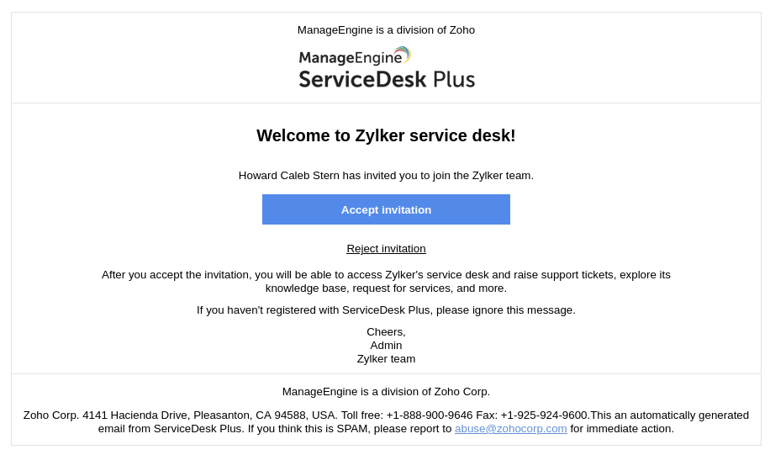The image size is (770, 455).
Task: Click the 'Cheers,' sign-off text
Action: 386,331
